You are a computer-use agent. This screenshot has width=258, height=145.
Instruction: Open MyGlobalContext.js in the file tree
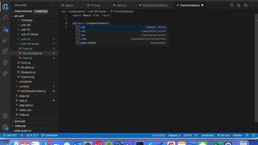click(33, 91)
